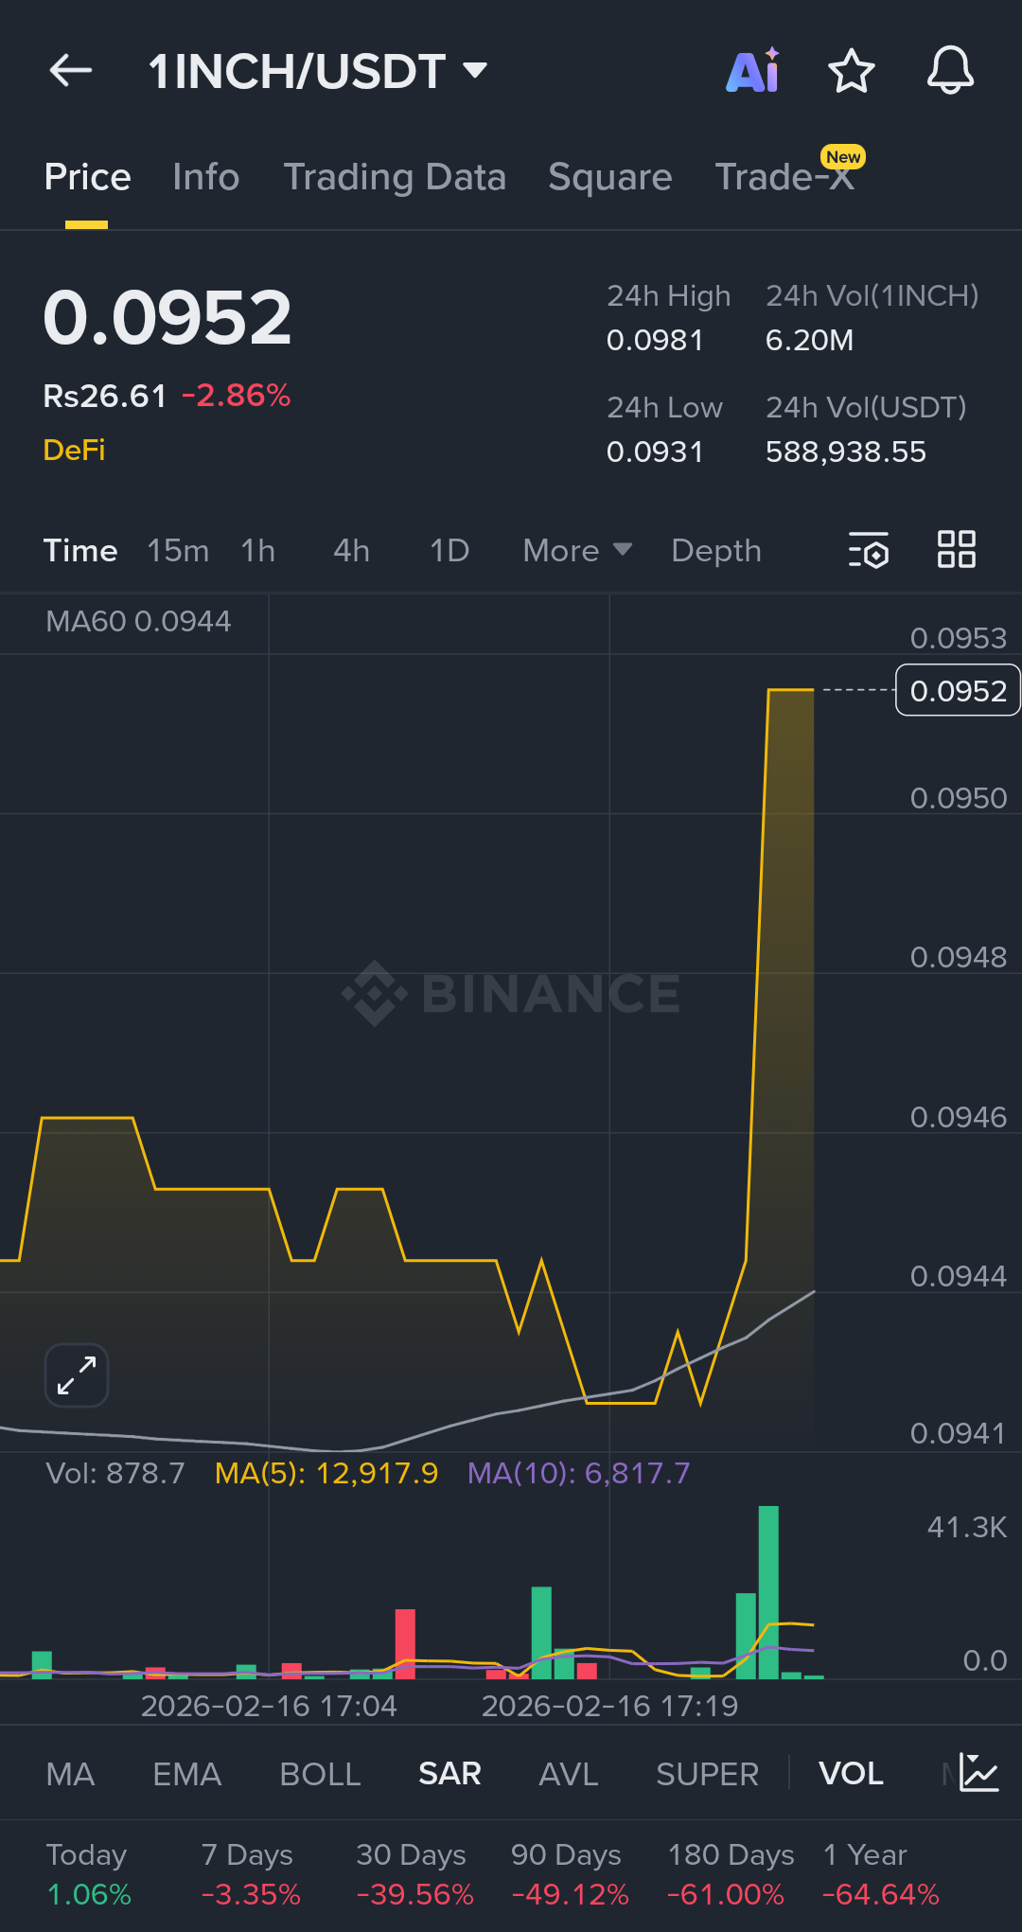Select the Time chart interval

click(80, 550)
